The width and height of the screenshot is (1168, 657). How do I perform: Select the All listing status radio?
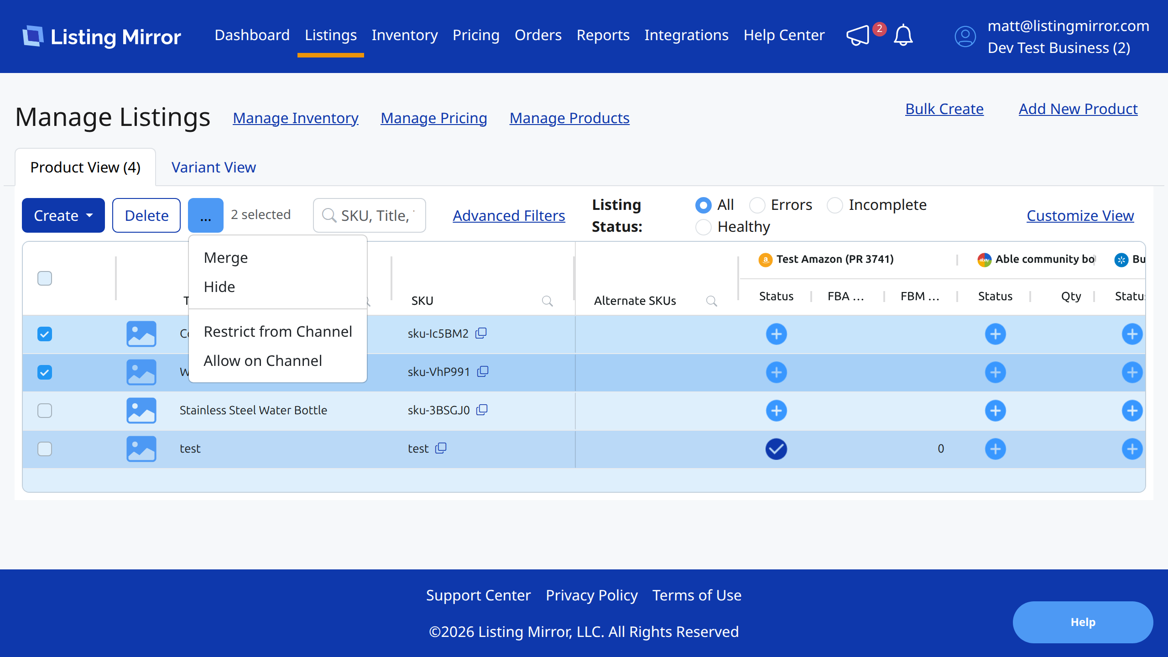click(703, 205)
